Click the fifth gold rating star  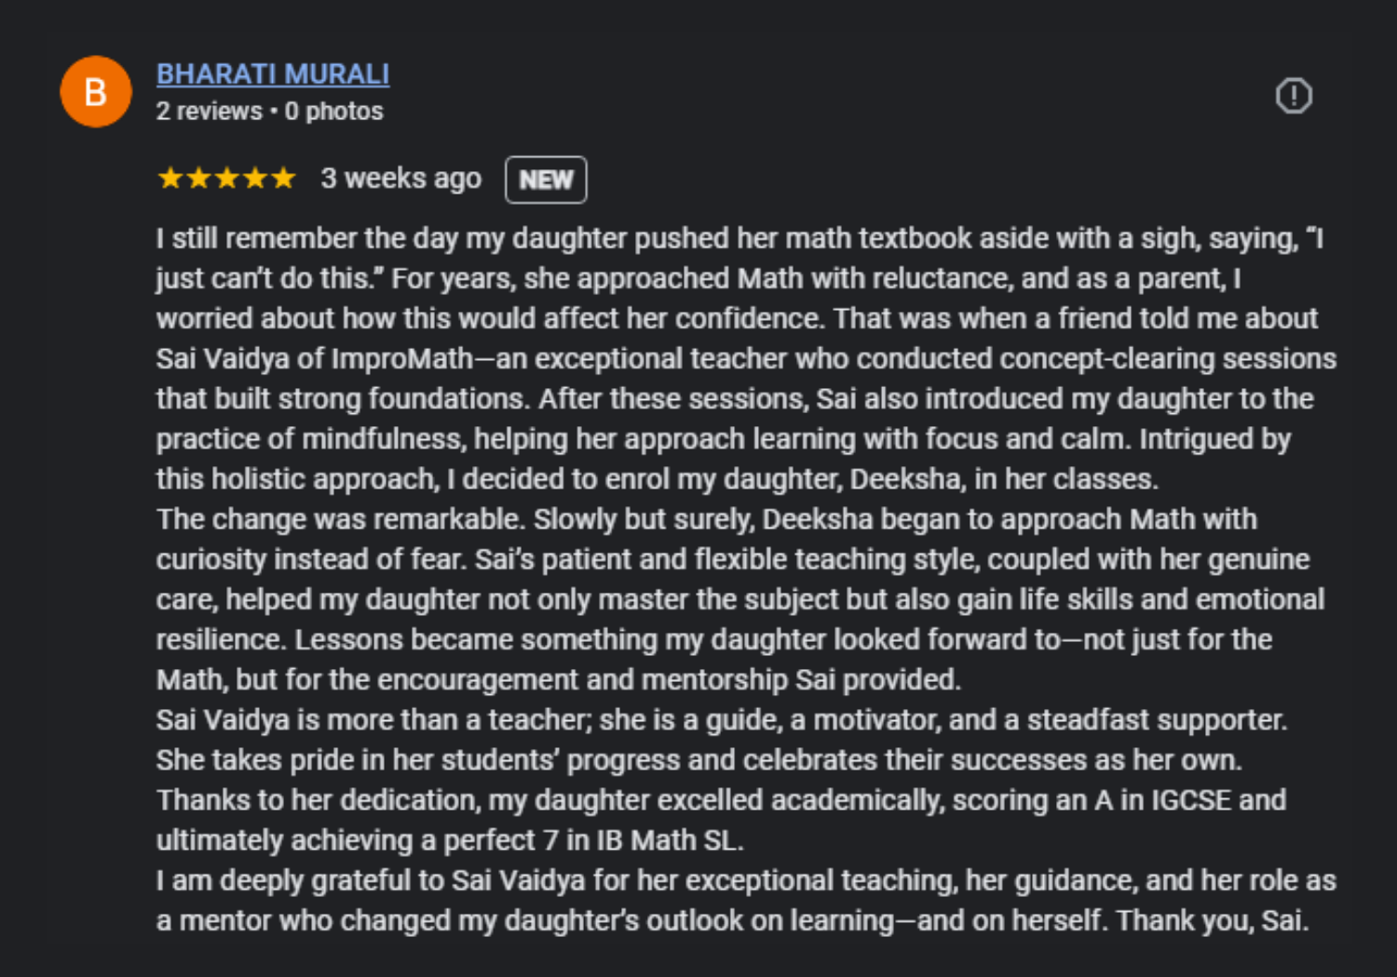click(283, 178)
